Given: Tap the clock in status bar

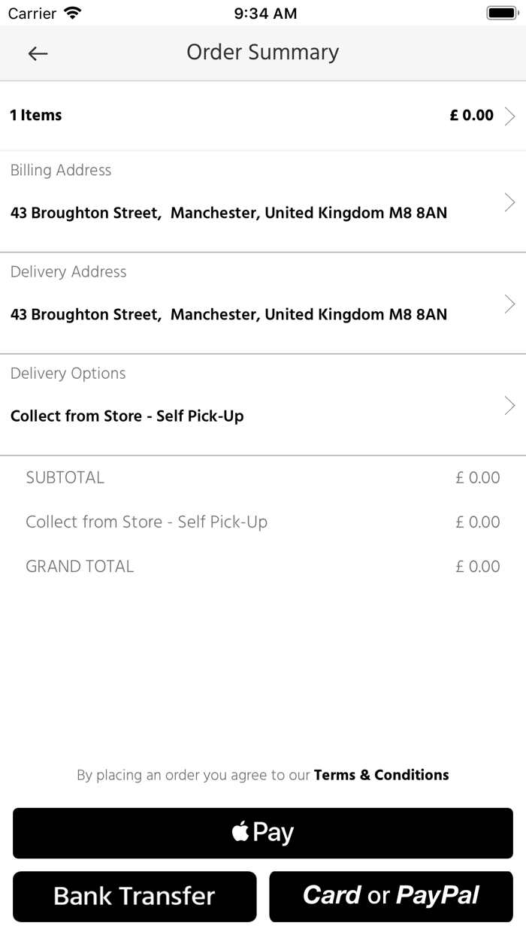Looking at the screenshot, I should tap(265, 13).
